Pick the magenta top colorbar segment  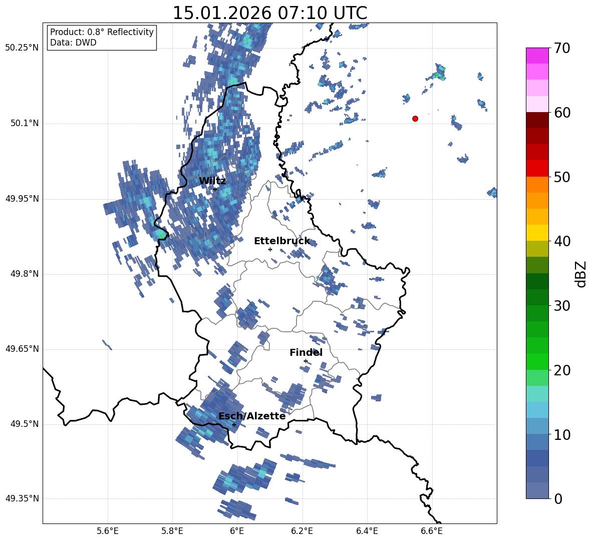tap(537, 56)
